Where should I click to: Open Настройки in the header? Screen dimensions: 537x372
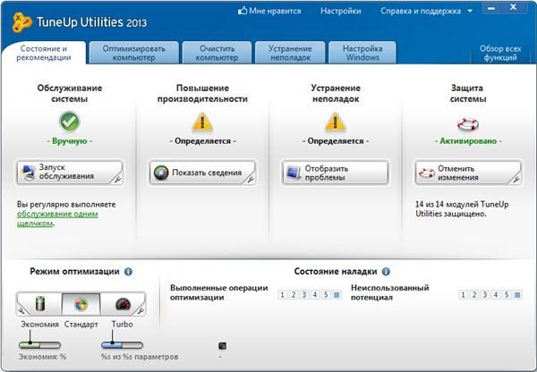click(341, 11)
